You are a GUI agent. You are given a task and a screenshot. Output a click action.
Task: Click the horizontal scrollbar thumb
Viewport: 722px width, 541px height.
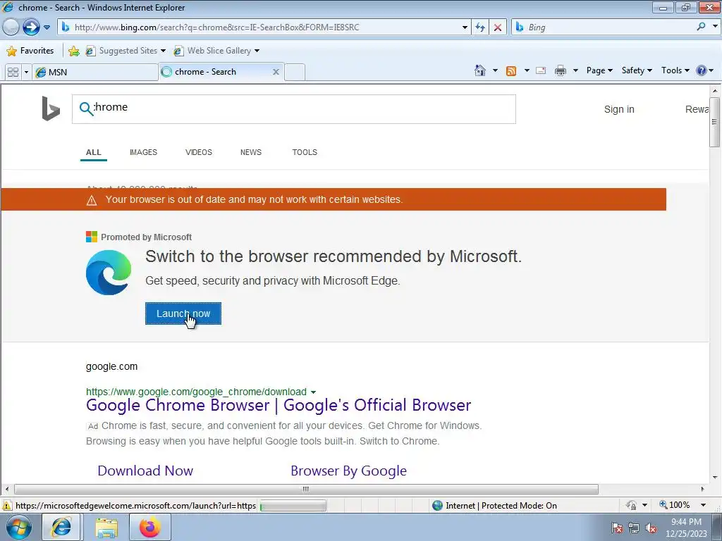pyautogui.click(x=306, y=489)
